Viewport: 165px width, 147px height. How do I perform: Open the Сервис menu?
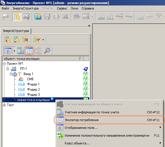(62, 8)
